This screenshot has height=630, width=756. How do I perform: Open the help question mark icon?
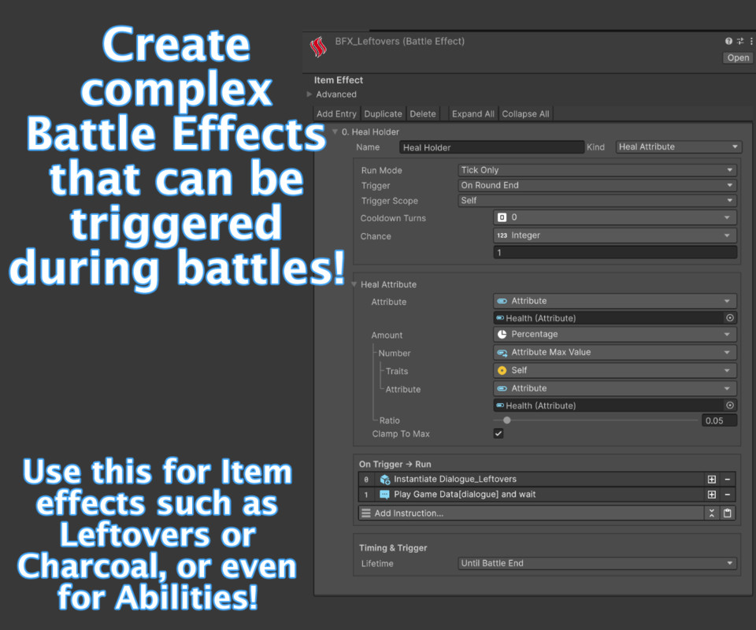(x=728, y=41)
